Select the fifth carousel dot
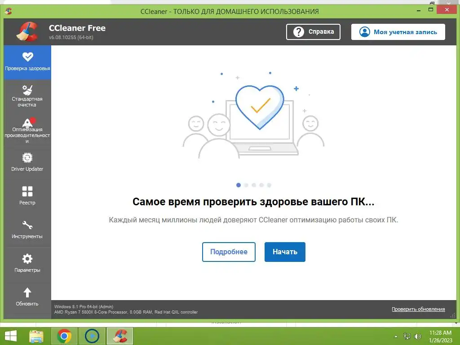Image resolution: width=460 pixels, height=345 pixels. pyautogui.click(x=269, y=185)
